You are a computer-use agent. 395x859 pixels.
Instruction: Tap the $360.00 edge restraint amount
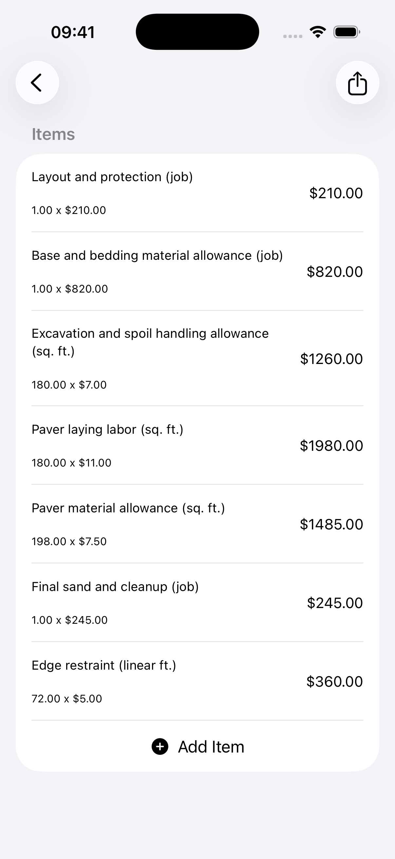click(x=334, y=681)
